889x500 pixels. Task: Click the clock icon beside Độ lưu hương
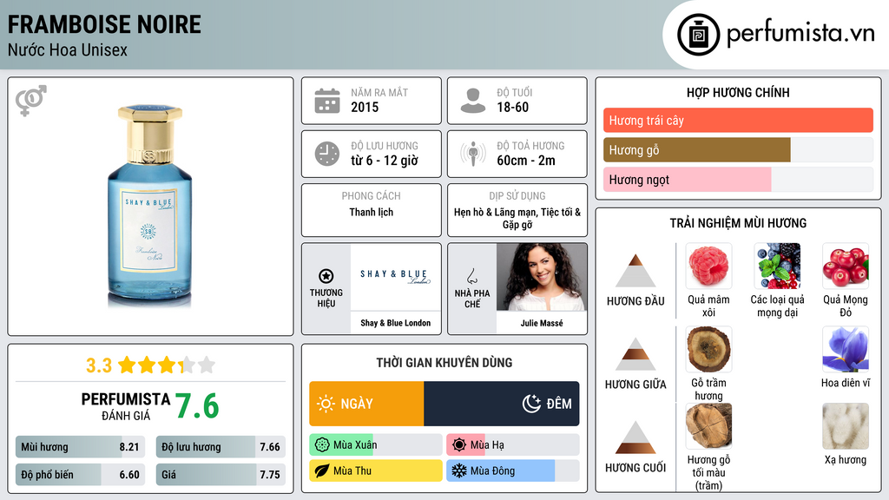point(327,154)
